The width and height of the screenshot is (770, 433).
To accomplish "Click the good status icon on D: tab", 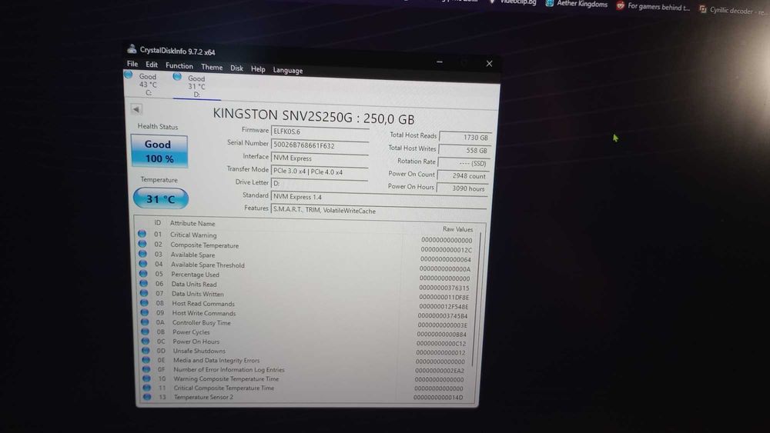I will point(177,76).
